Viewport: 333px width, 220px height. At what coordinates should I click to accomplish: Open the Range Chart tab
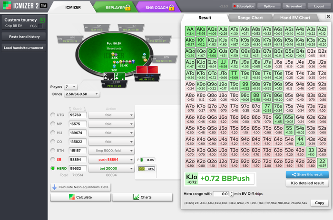pos(250,18)
